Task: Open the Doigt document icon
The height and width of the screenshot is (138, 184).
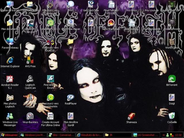Action: click(x=172, y=97)
